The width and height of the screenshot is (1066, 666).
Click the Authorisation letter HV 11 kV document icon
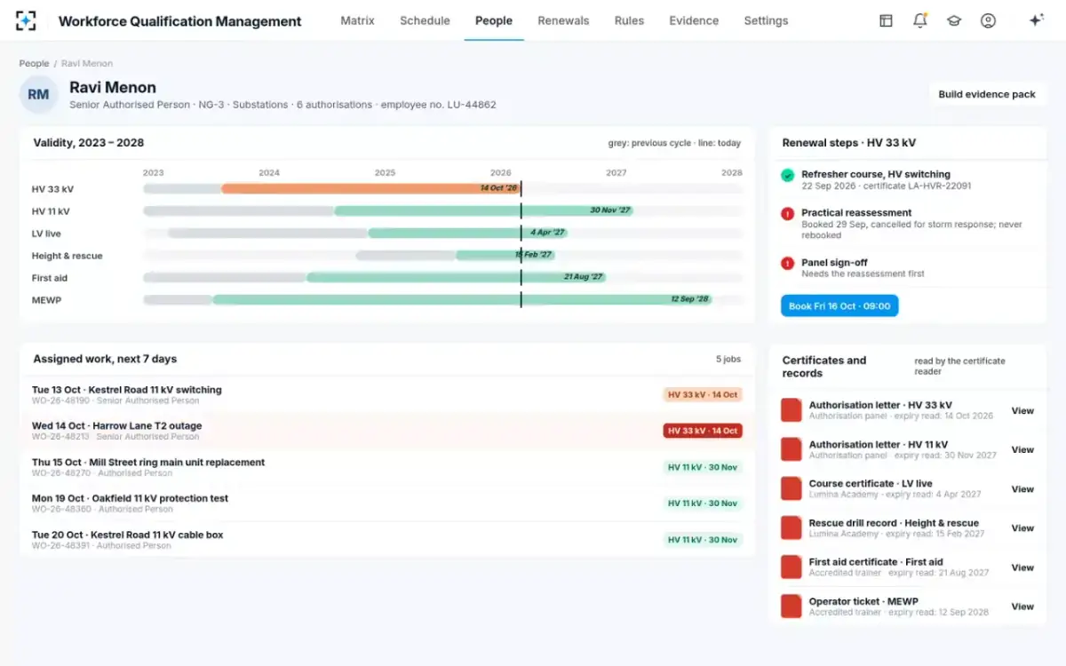[791, 449]
